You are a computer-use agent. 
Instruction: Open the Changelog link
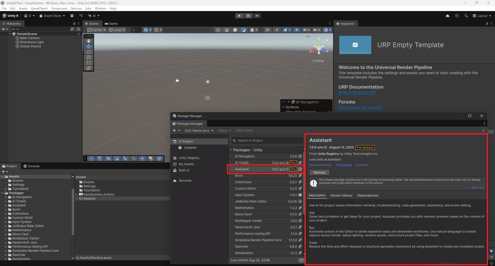pyautogui.click(x=343, y=165)
